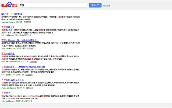Open 百度快照 for music.baidu.com result

[x=30, y=88]
